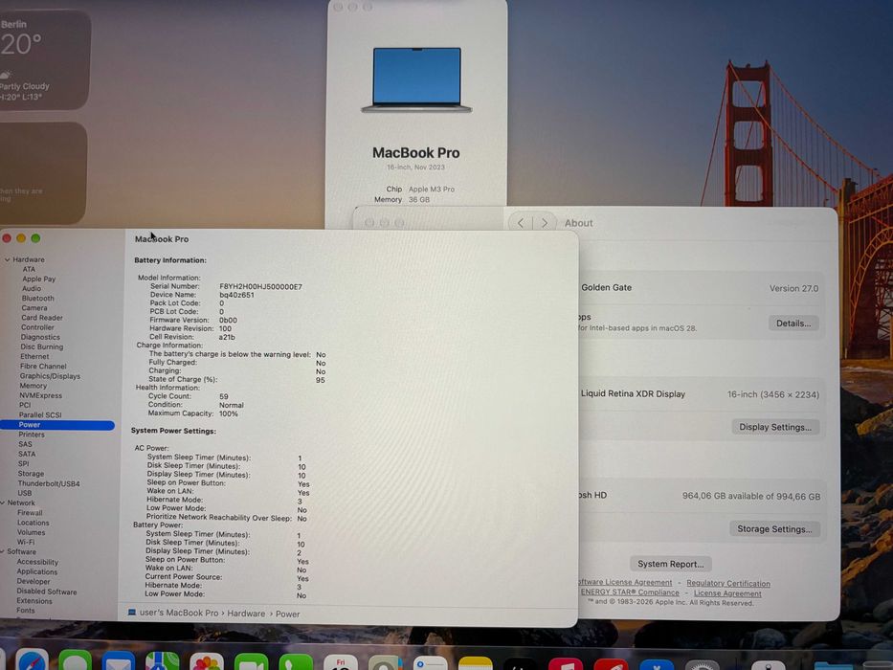Select Card Reader in the sidebar
Image resolution: width=893 pixels, height=670 pixels.
(41, 318)
